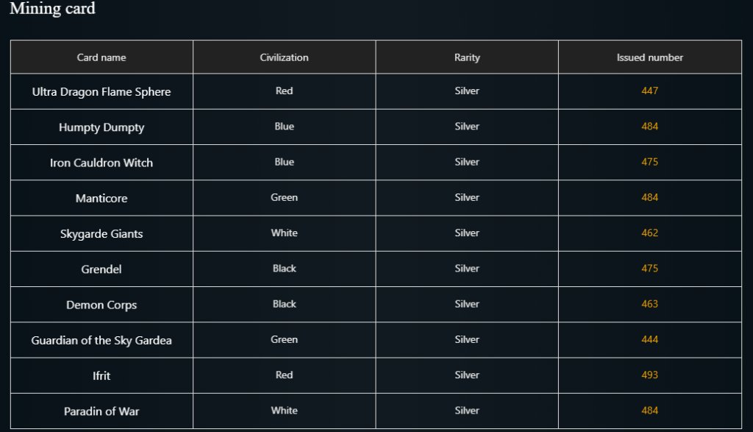The image size is (753, 432).
Task: Select Guardian of the Sky Gardea card
Action: point(101,340)
